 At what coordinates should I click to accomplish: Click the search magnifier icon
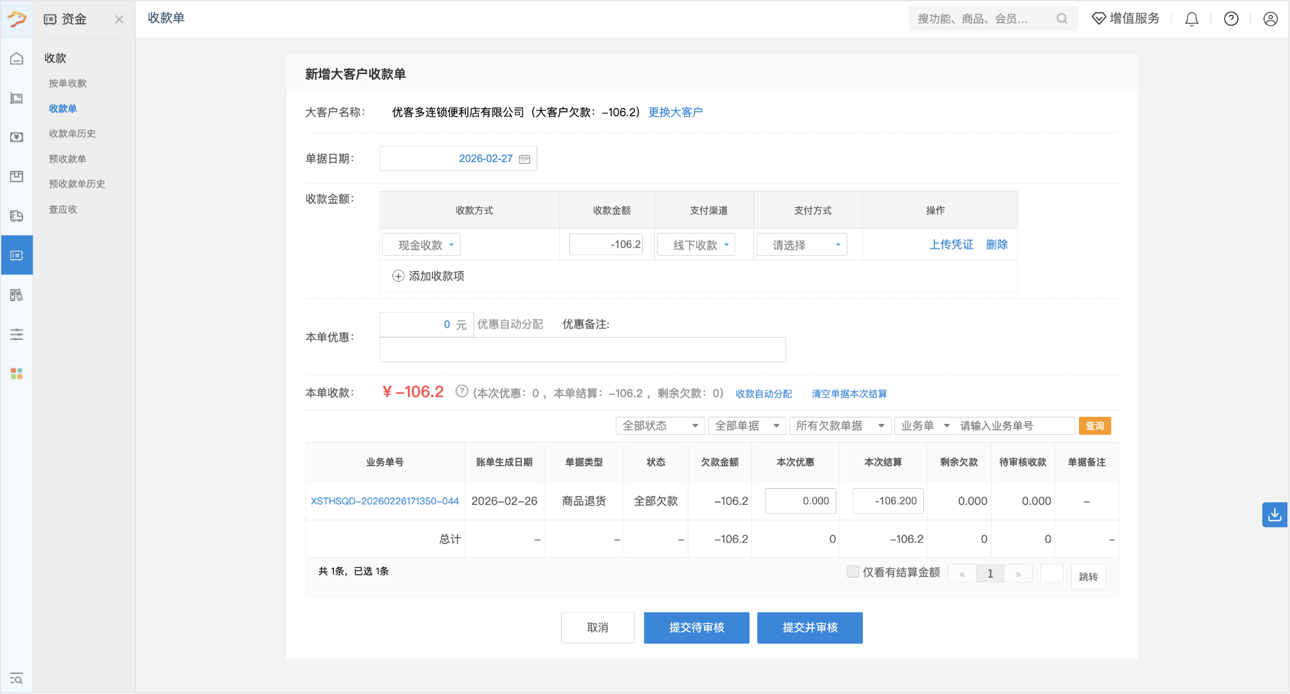1062,19
